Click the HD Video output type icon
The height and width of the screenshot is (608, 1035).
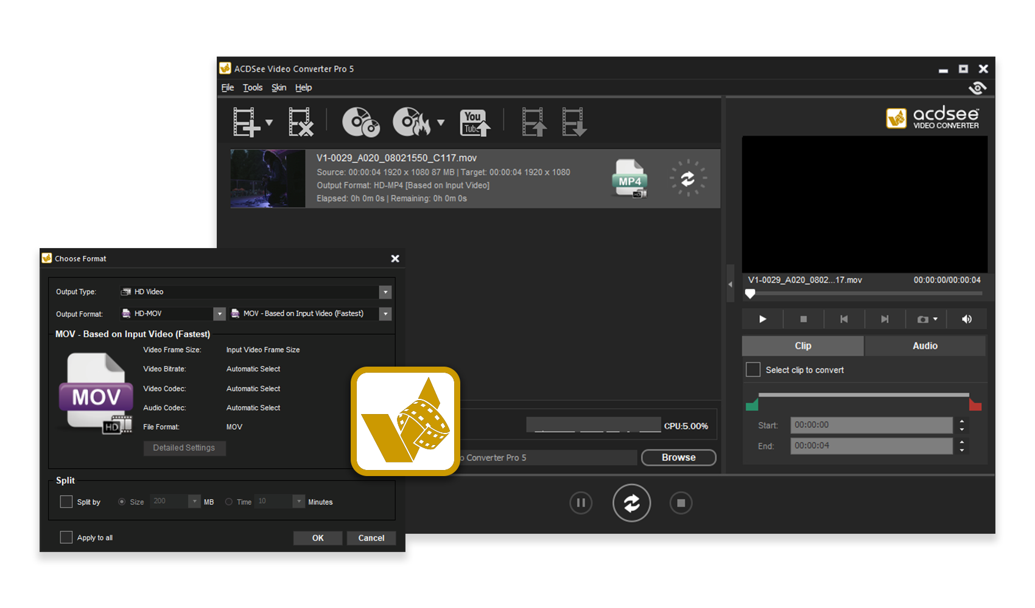126,292
